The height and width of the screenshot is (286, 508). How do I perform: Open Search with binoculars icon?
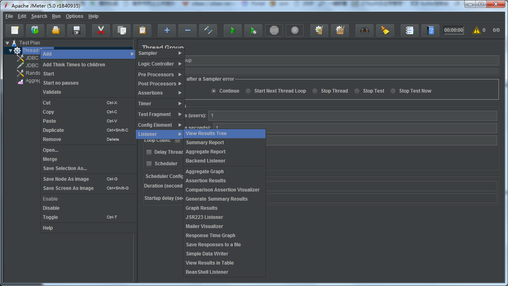pyautogui.click(x=365, y=30)
